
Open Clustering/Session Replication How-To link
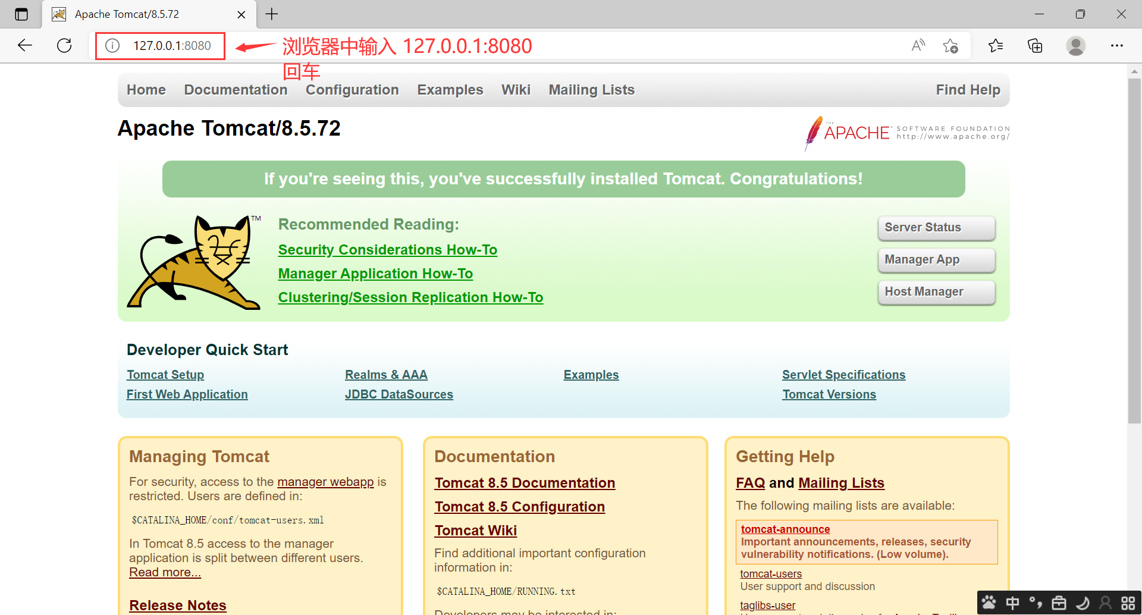tap(411, 297)
